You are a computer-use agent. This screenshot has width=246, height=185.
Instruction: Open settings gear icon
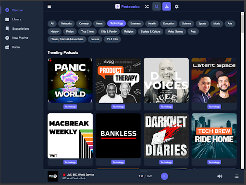tap(177, 7)
